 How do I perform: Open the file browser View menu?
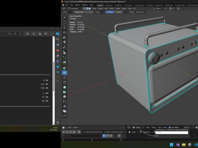[70, 127]
